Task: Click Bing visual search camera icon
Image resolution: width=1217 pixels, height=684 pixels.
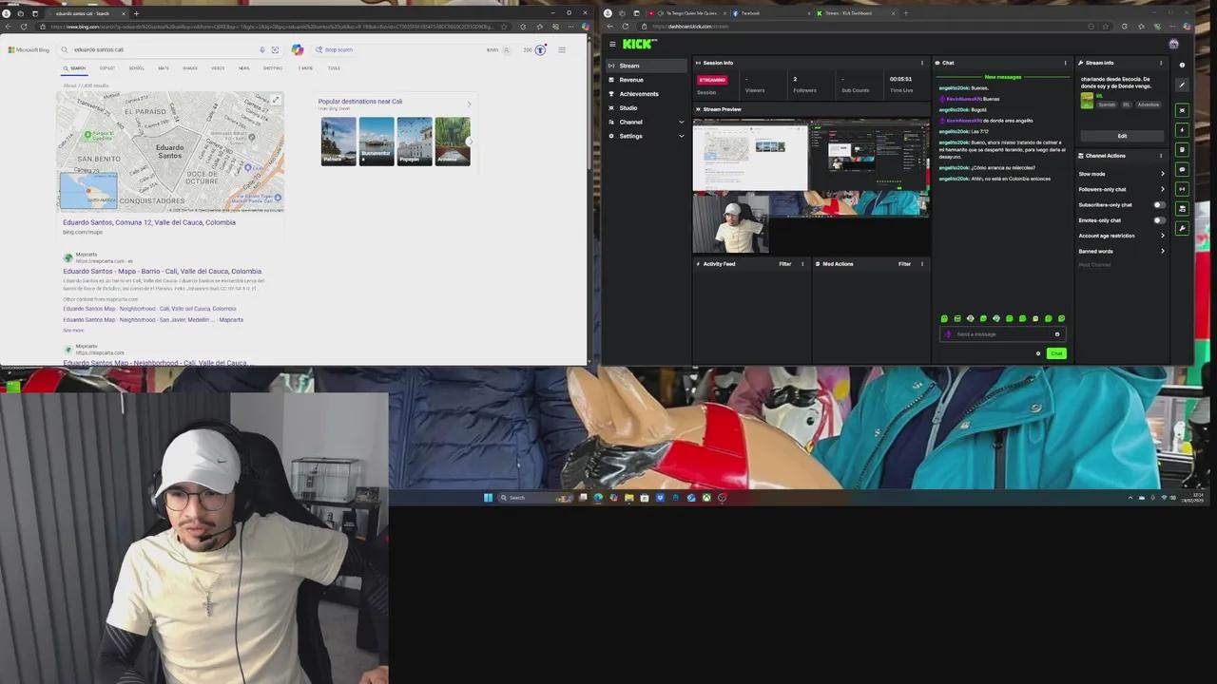Action: click(275, 49)
